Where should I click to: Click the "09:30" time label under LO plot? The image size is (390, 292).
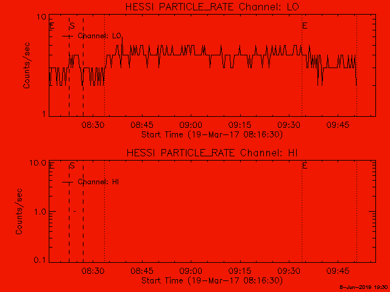click(x=289, y=125)
